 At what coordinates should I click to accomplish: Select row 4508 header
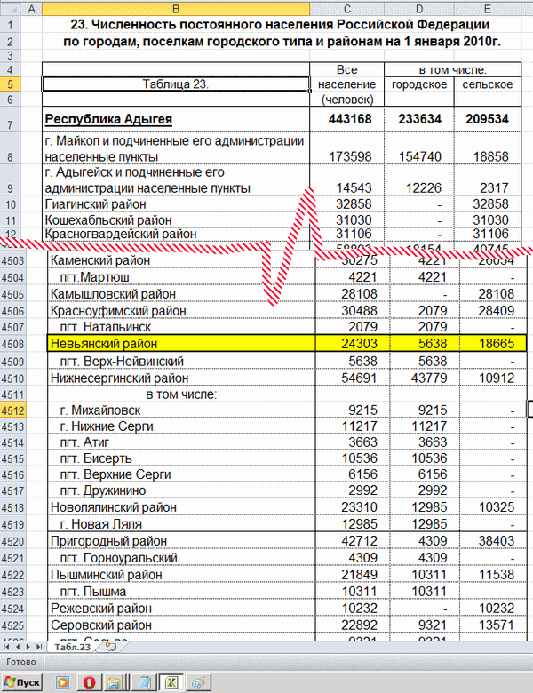coord(12,344)
